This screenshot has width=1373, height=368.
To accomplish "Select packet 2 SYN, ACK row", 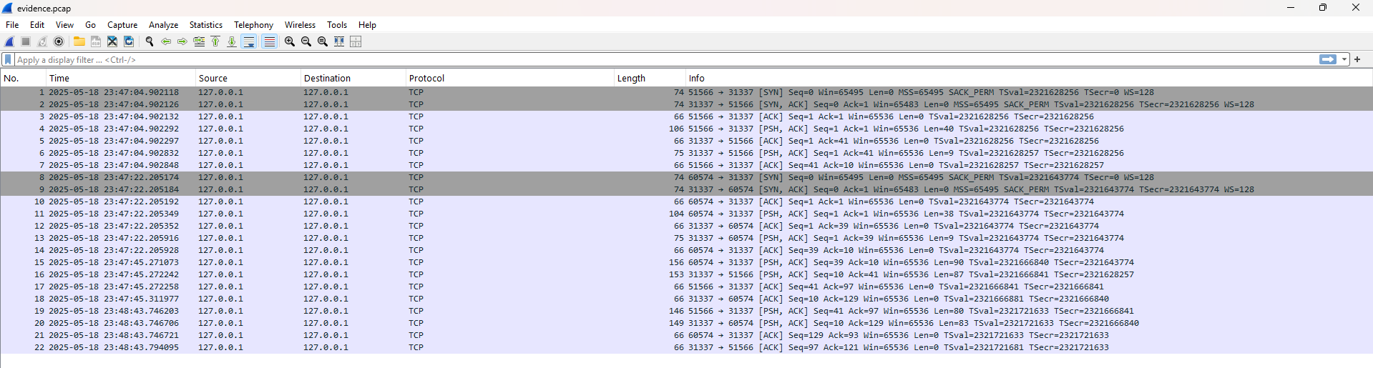I will 686,104.
